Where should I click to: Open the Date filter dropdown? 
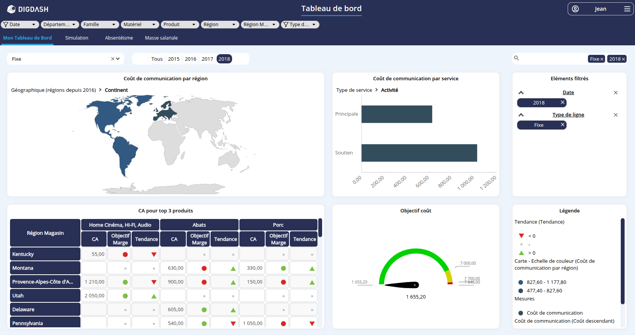[x=19, y=25]
